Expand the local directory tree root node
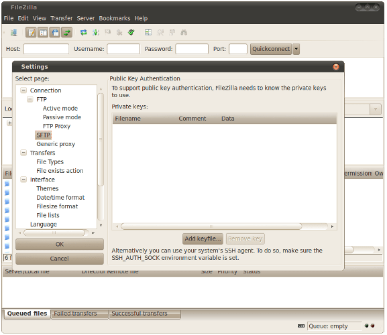 click(9, 123)
